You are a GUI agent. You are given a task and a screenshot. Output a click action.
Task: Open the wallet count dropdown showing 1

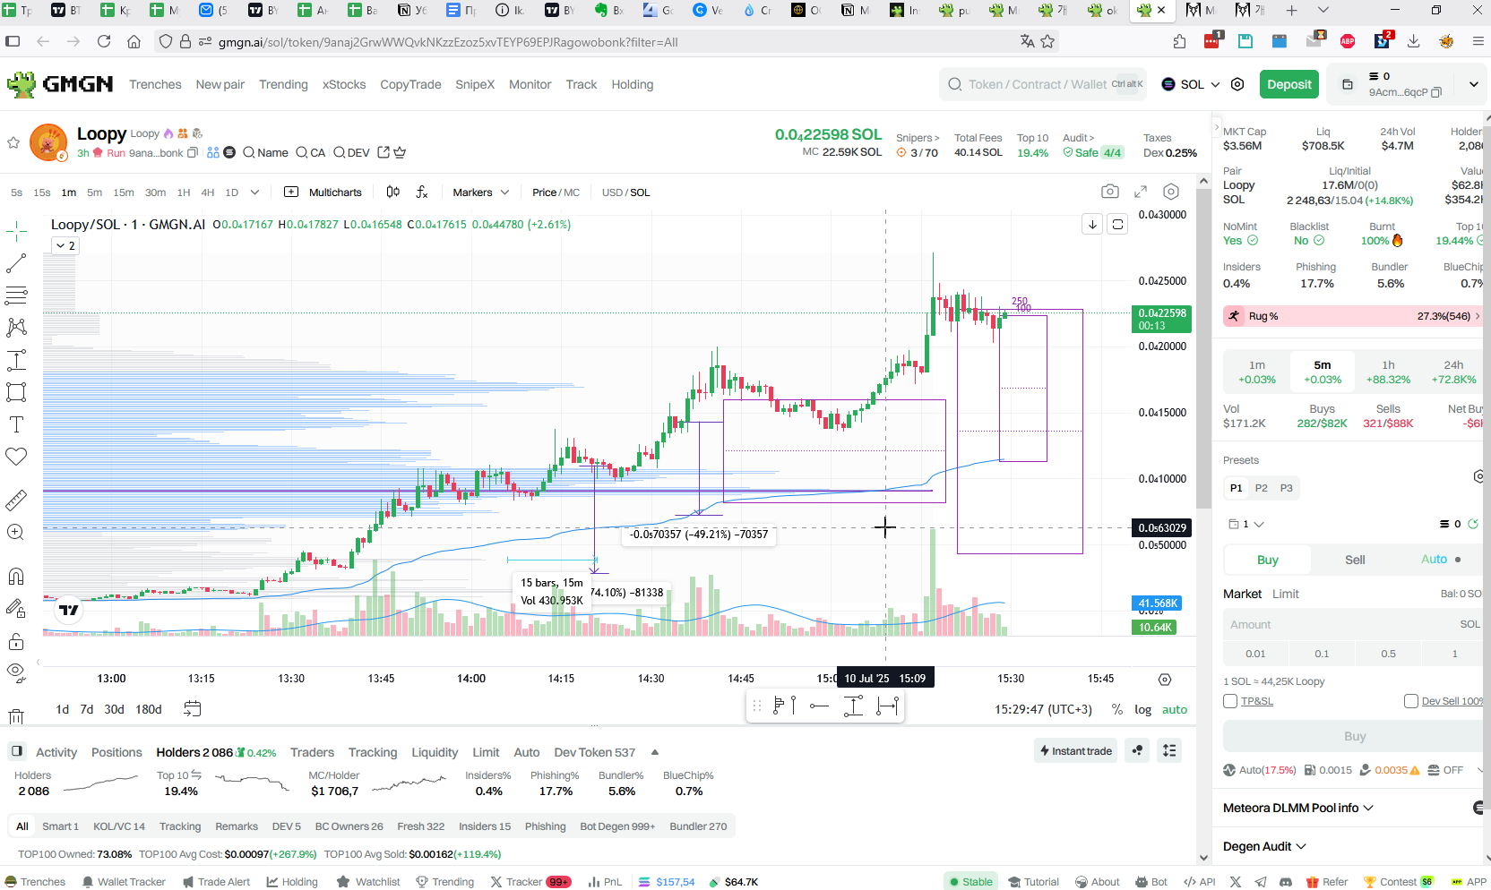[x=1245, y=524]
